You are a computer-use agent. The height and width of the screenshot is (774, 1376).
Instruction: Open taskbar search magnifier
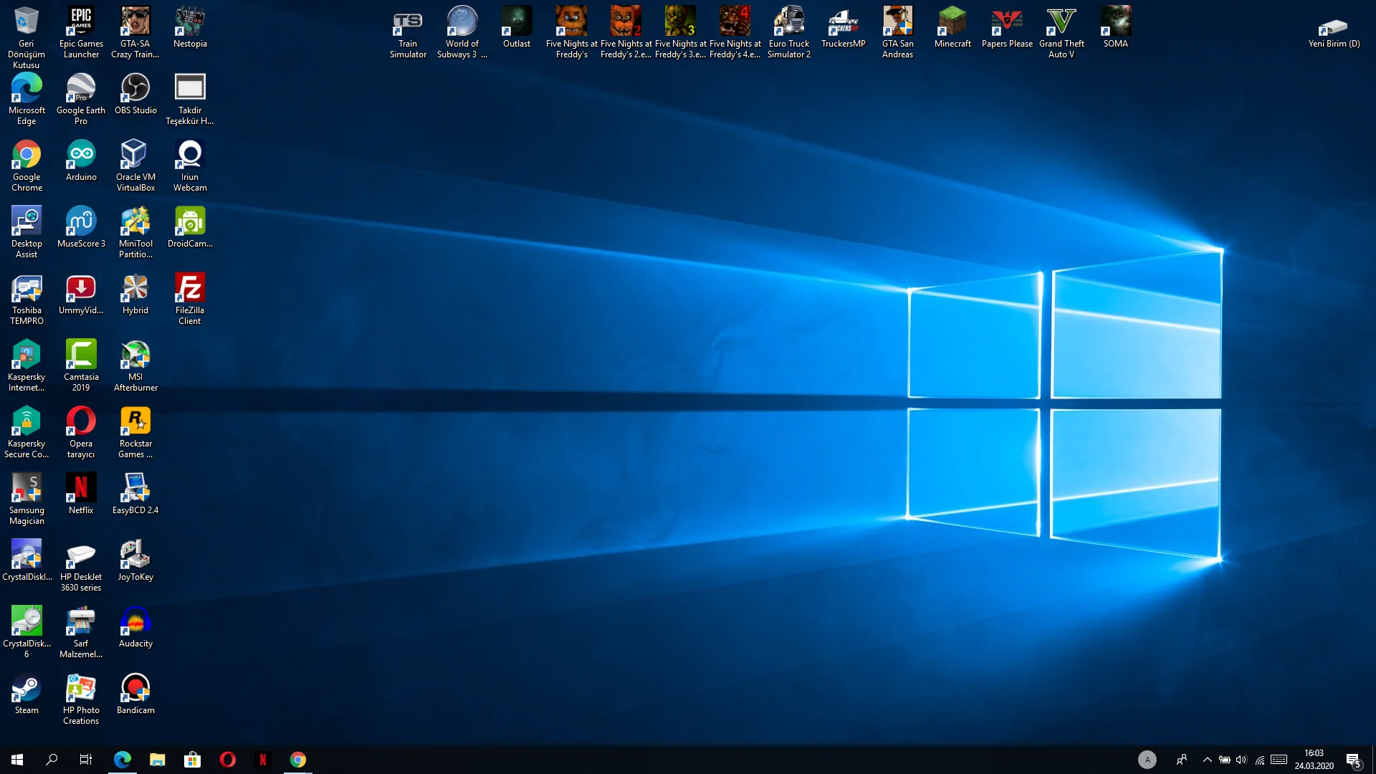click(x=52, y=760)
